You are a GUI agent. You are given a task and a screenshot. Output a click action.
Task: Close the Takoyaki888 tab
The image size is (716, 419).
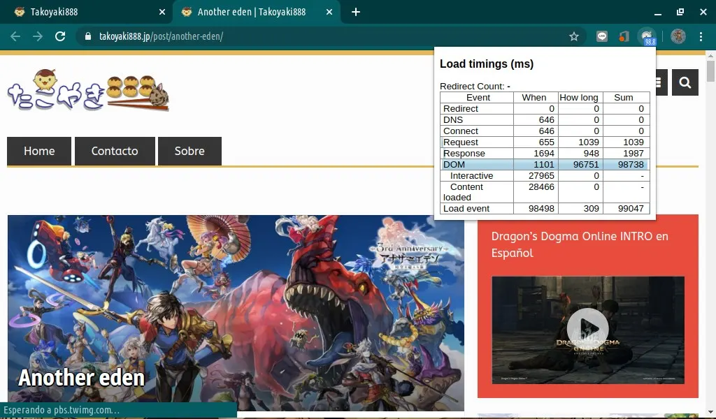click(x=162, y=13)
